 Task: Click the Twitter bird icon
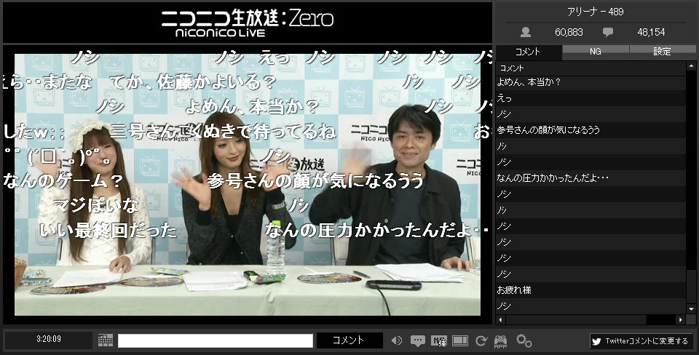click(596, 342)
